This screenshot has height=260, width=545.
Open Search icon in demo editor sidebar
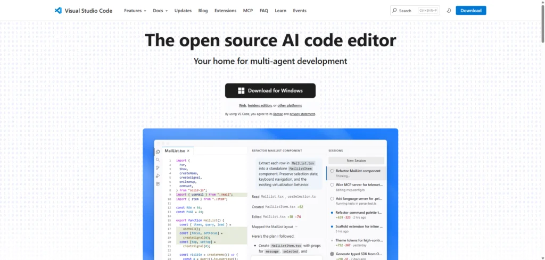pos(158,160)
